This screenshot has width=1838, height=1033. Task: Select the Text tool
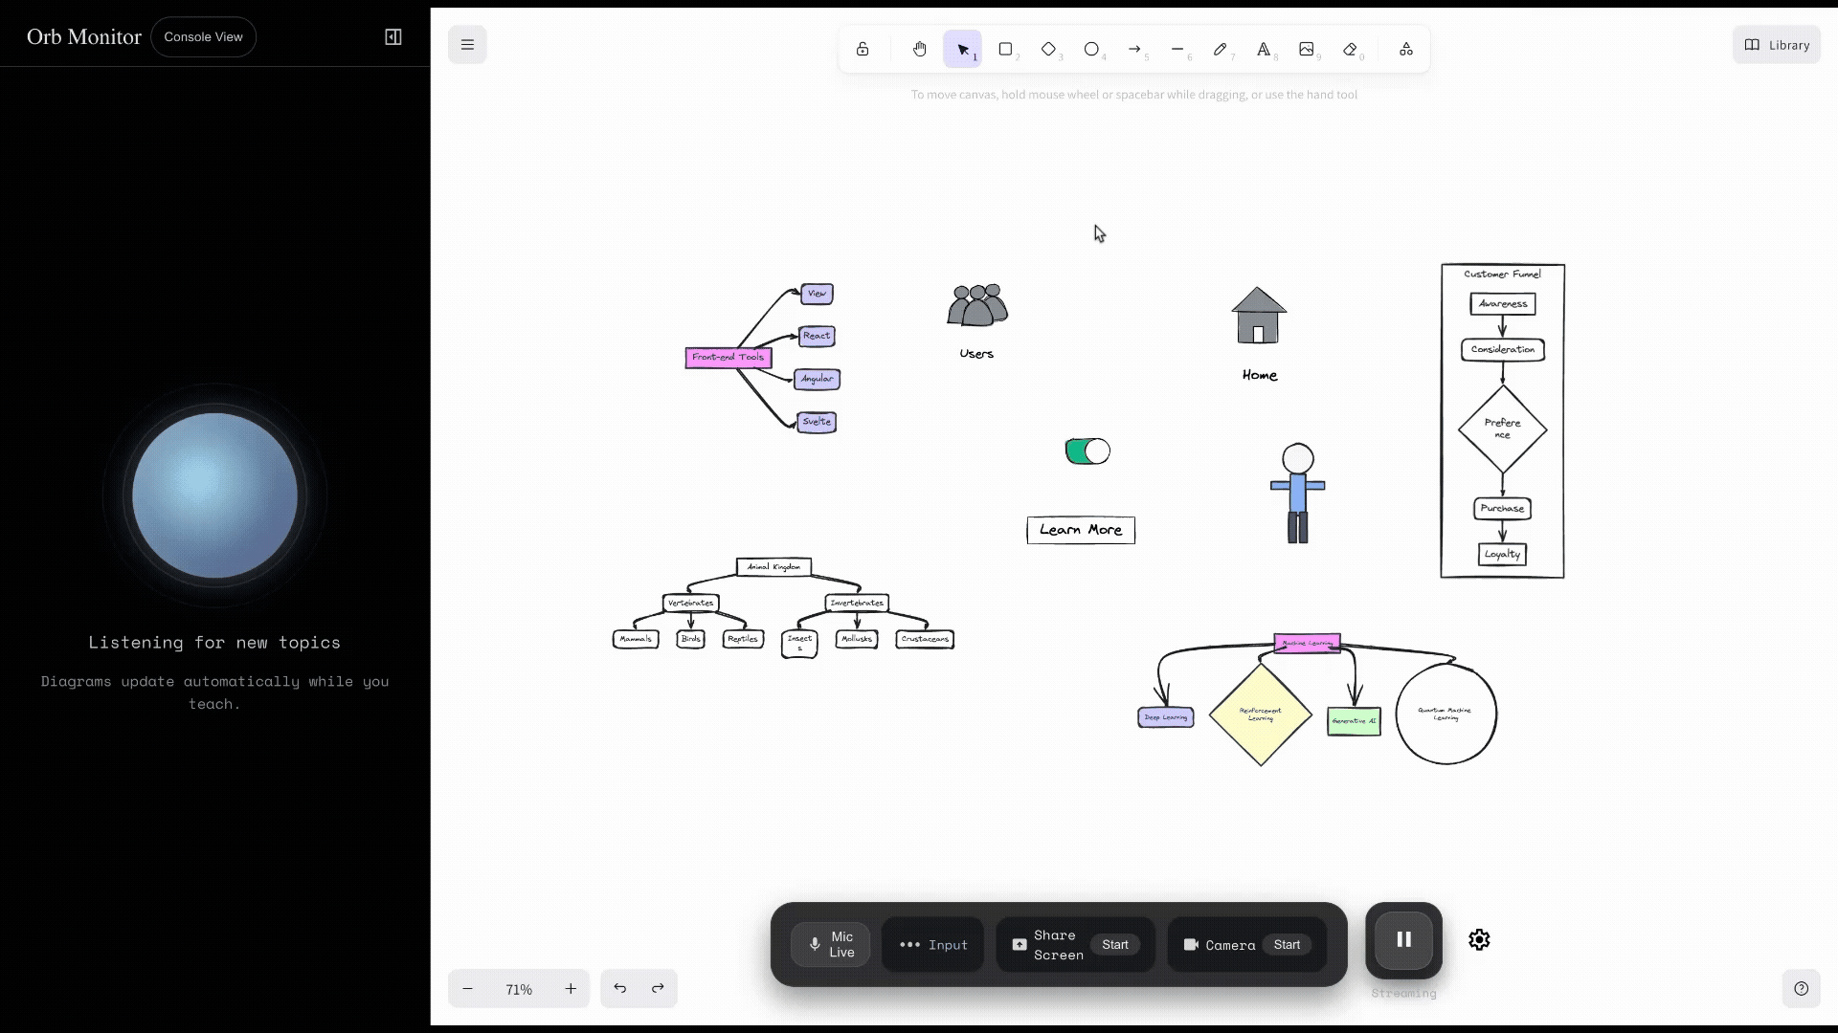1264,49
